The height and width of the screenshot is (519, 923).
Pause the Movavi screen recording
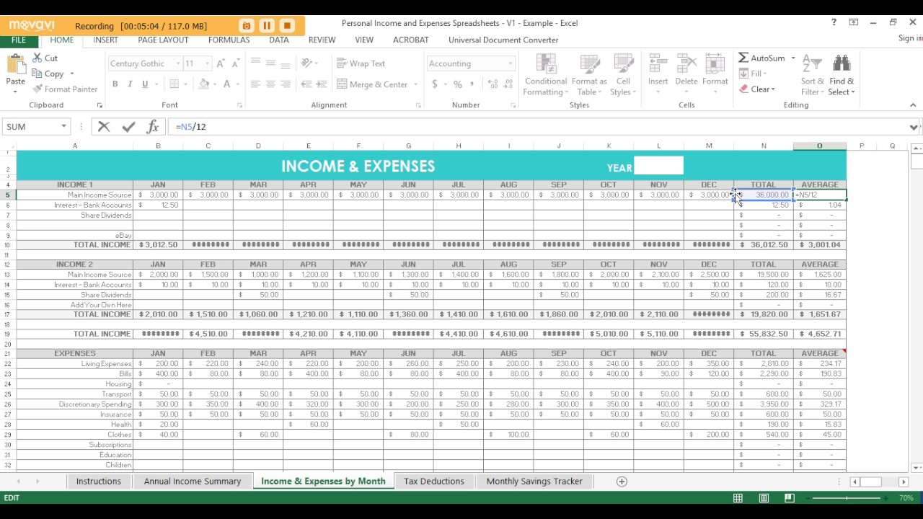tap(266, 25)
